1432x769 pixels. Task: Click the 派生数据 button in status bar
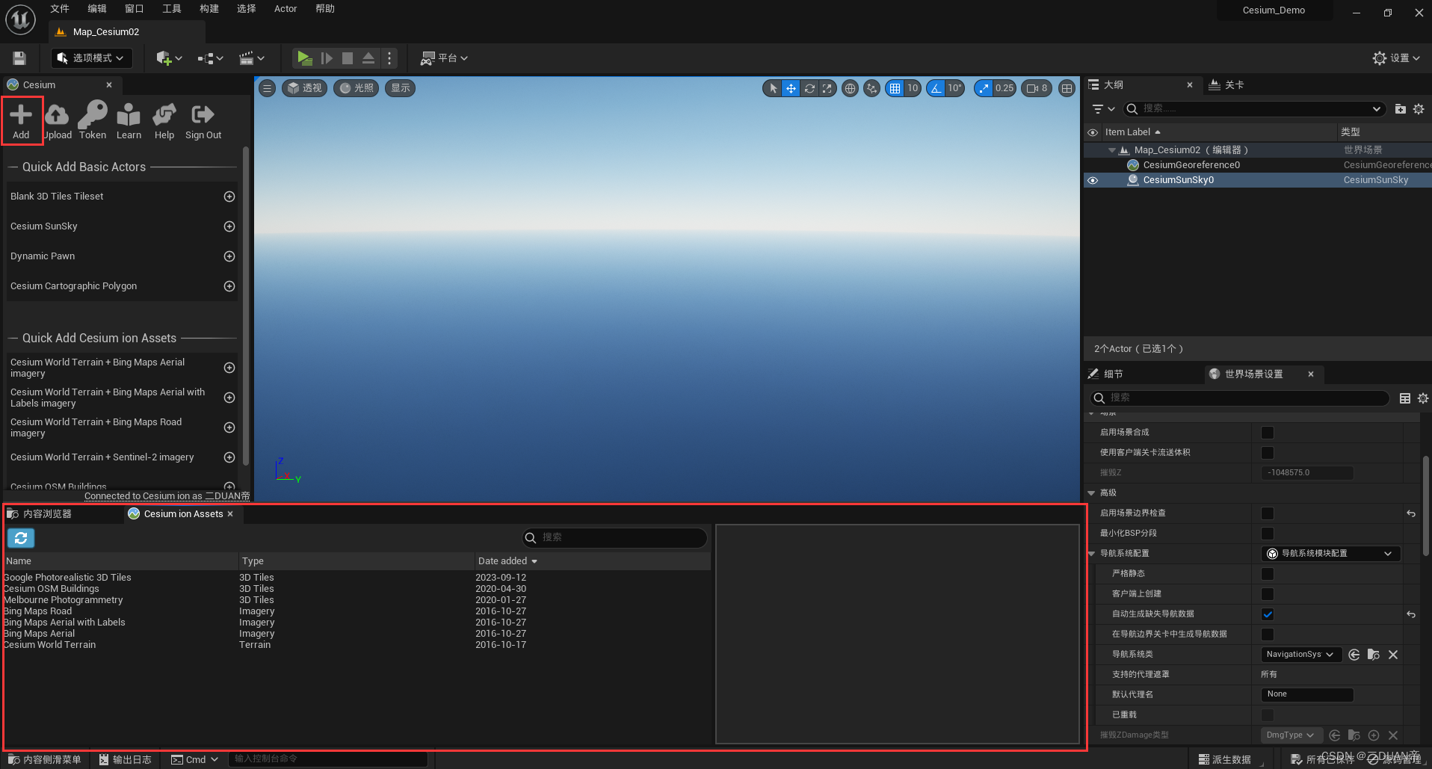1225,759
